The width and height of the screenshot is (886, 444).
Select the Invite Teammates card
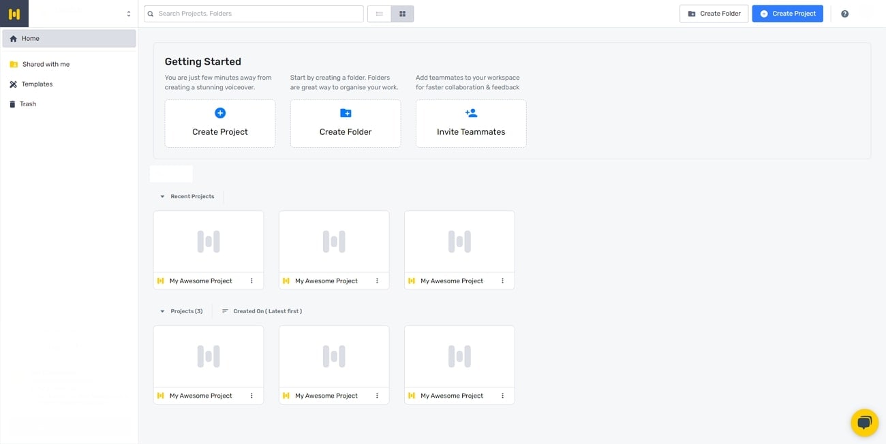[x=471, y=123]
